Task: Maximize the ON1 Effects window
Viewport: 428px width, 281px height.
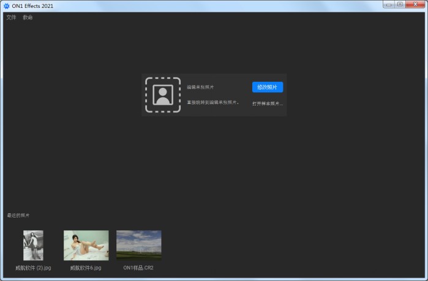Action: 400,4
